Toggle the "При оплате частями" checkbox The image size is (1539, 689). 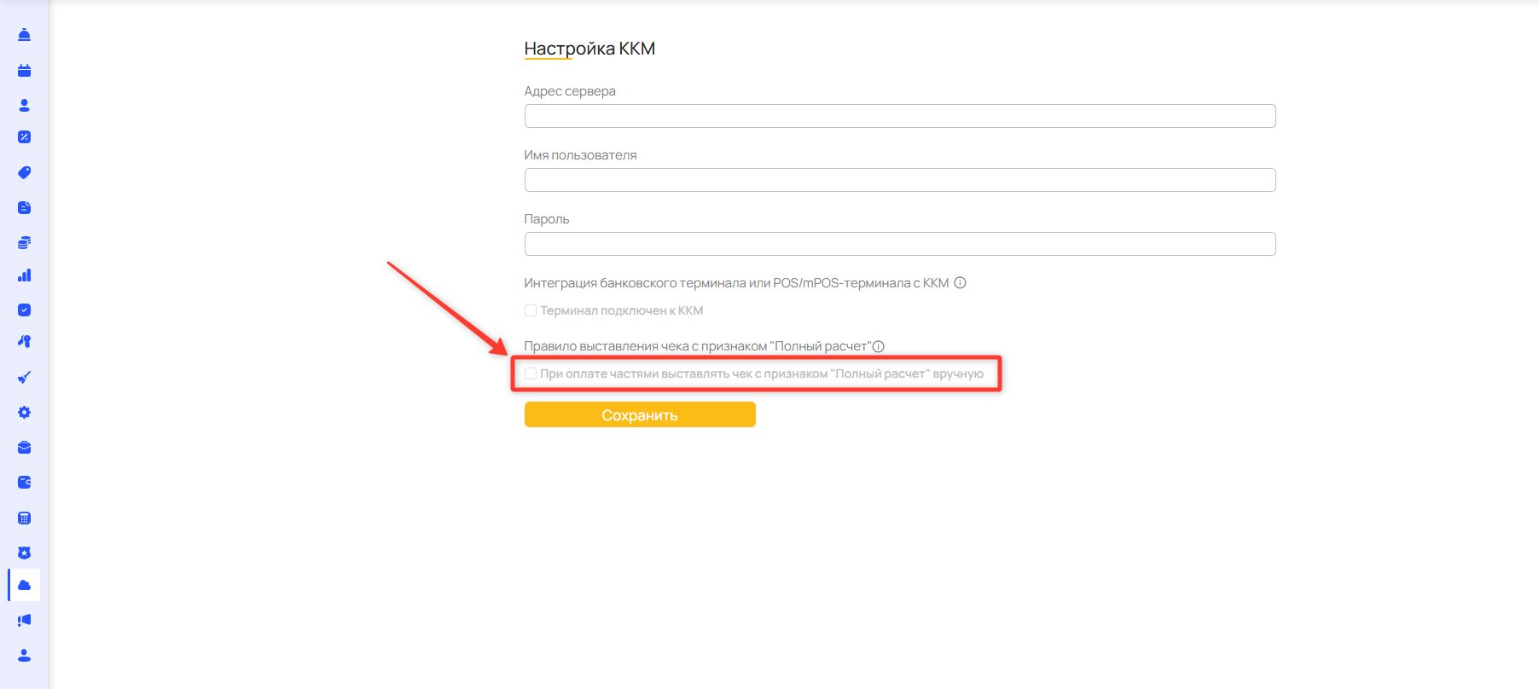coord(531,373)
